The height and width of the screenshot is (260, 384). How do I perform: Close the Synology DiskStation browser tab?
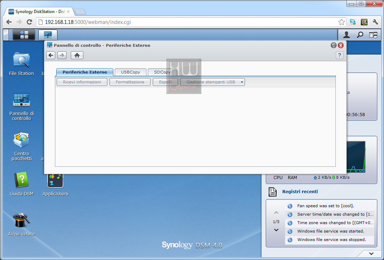(68, 12)
